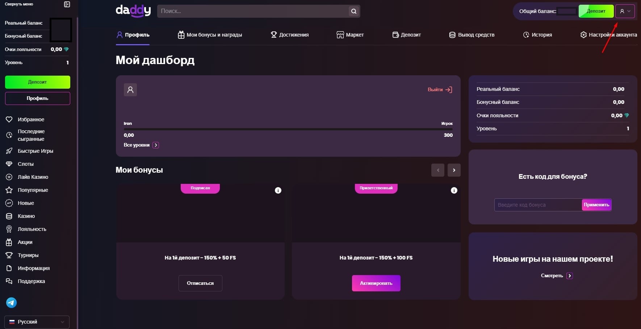Click the level progress bar
Screen dimensions: 641x329
click(x=288, y=129)
